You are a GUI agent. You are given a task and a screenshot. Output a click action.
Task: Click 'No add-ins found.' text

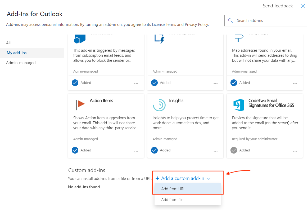coord(84,187)
